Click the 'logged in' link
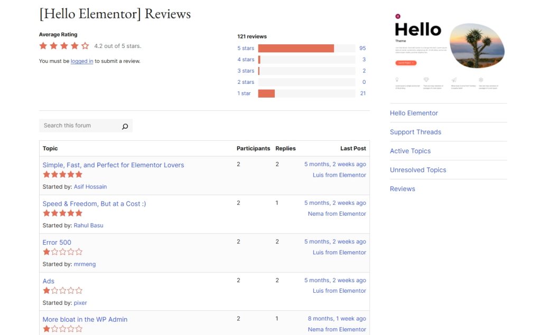This screenshot has height=335, width=541. (81, 61)
